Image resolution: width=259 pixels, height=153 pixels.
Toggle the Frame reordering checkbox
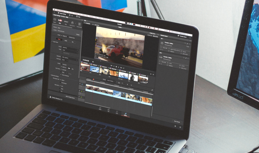click(61, 75)
